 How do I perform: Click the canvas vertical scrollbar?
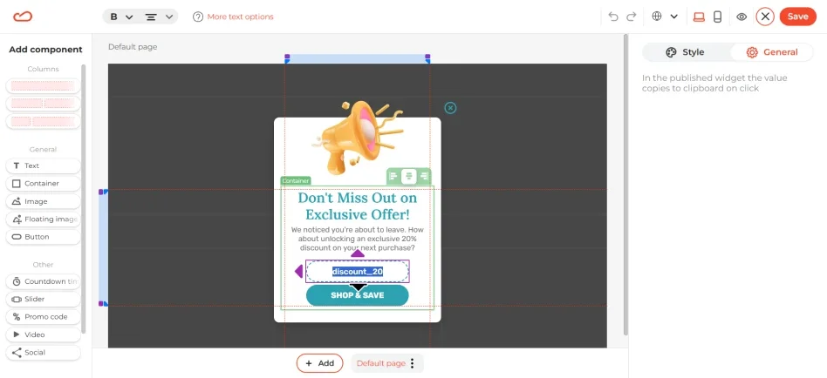[625, 185]
